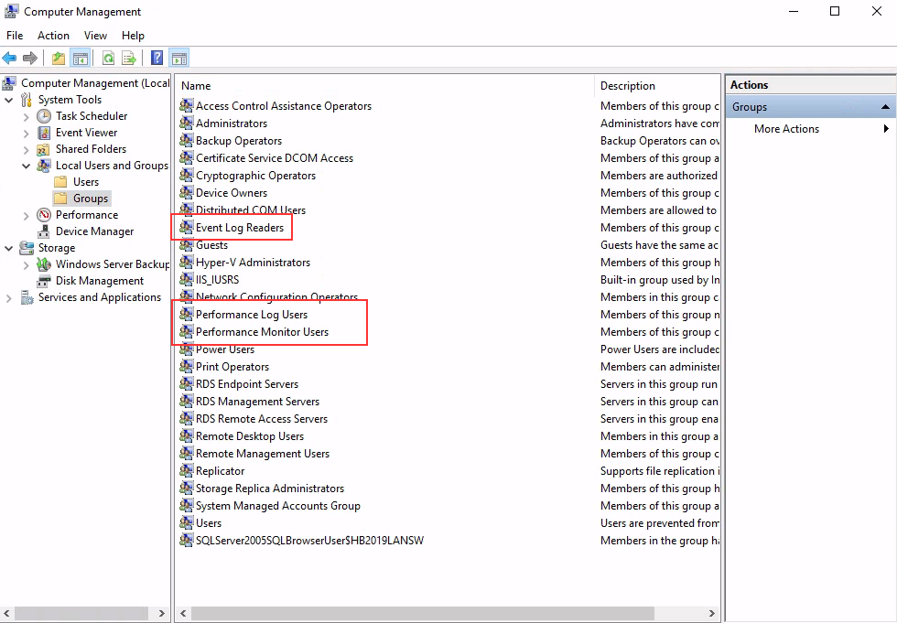Click the Disk Management icon in the tree

(x=44, y=281)
